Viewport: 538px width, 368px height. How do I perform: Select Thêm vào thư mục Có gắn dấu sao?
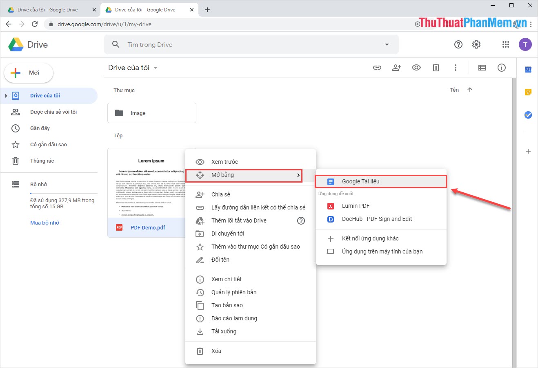tap(251, 247)
